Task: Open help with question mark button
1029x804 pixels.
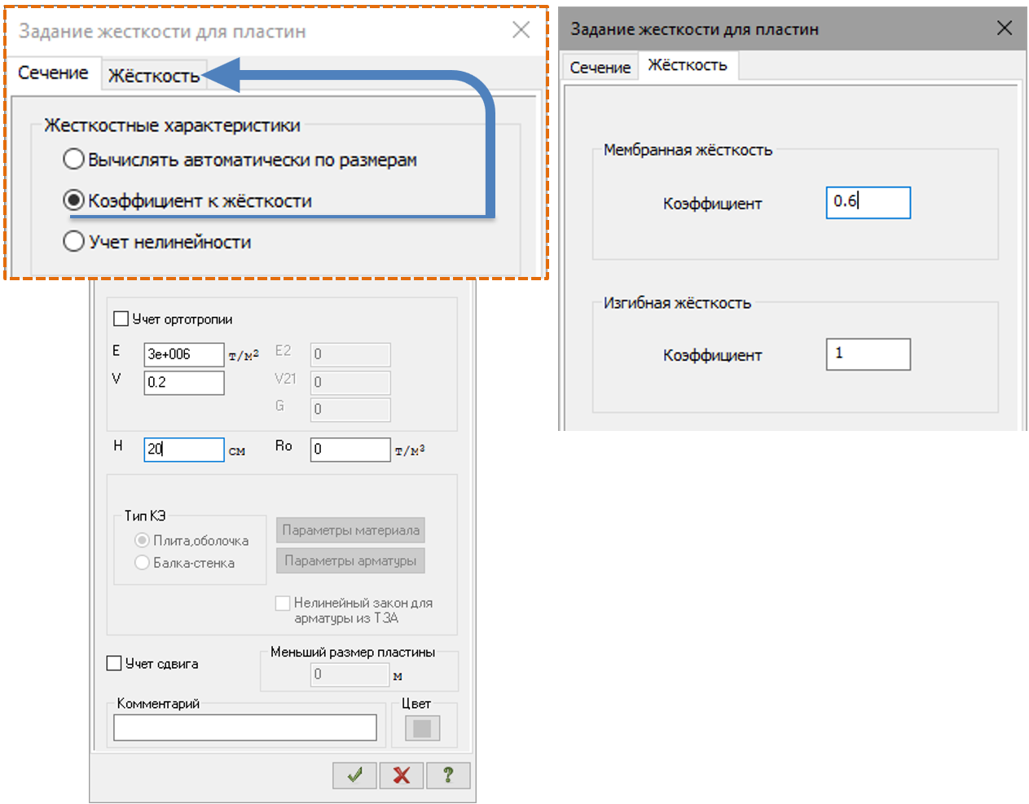Action: (x=447, y=775)
